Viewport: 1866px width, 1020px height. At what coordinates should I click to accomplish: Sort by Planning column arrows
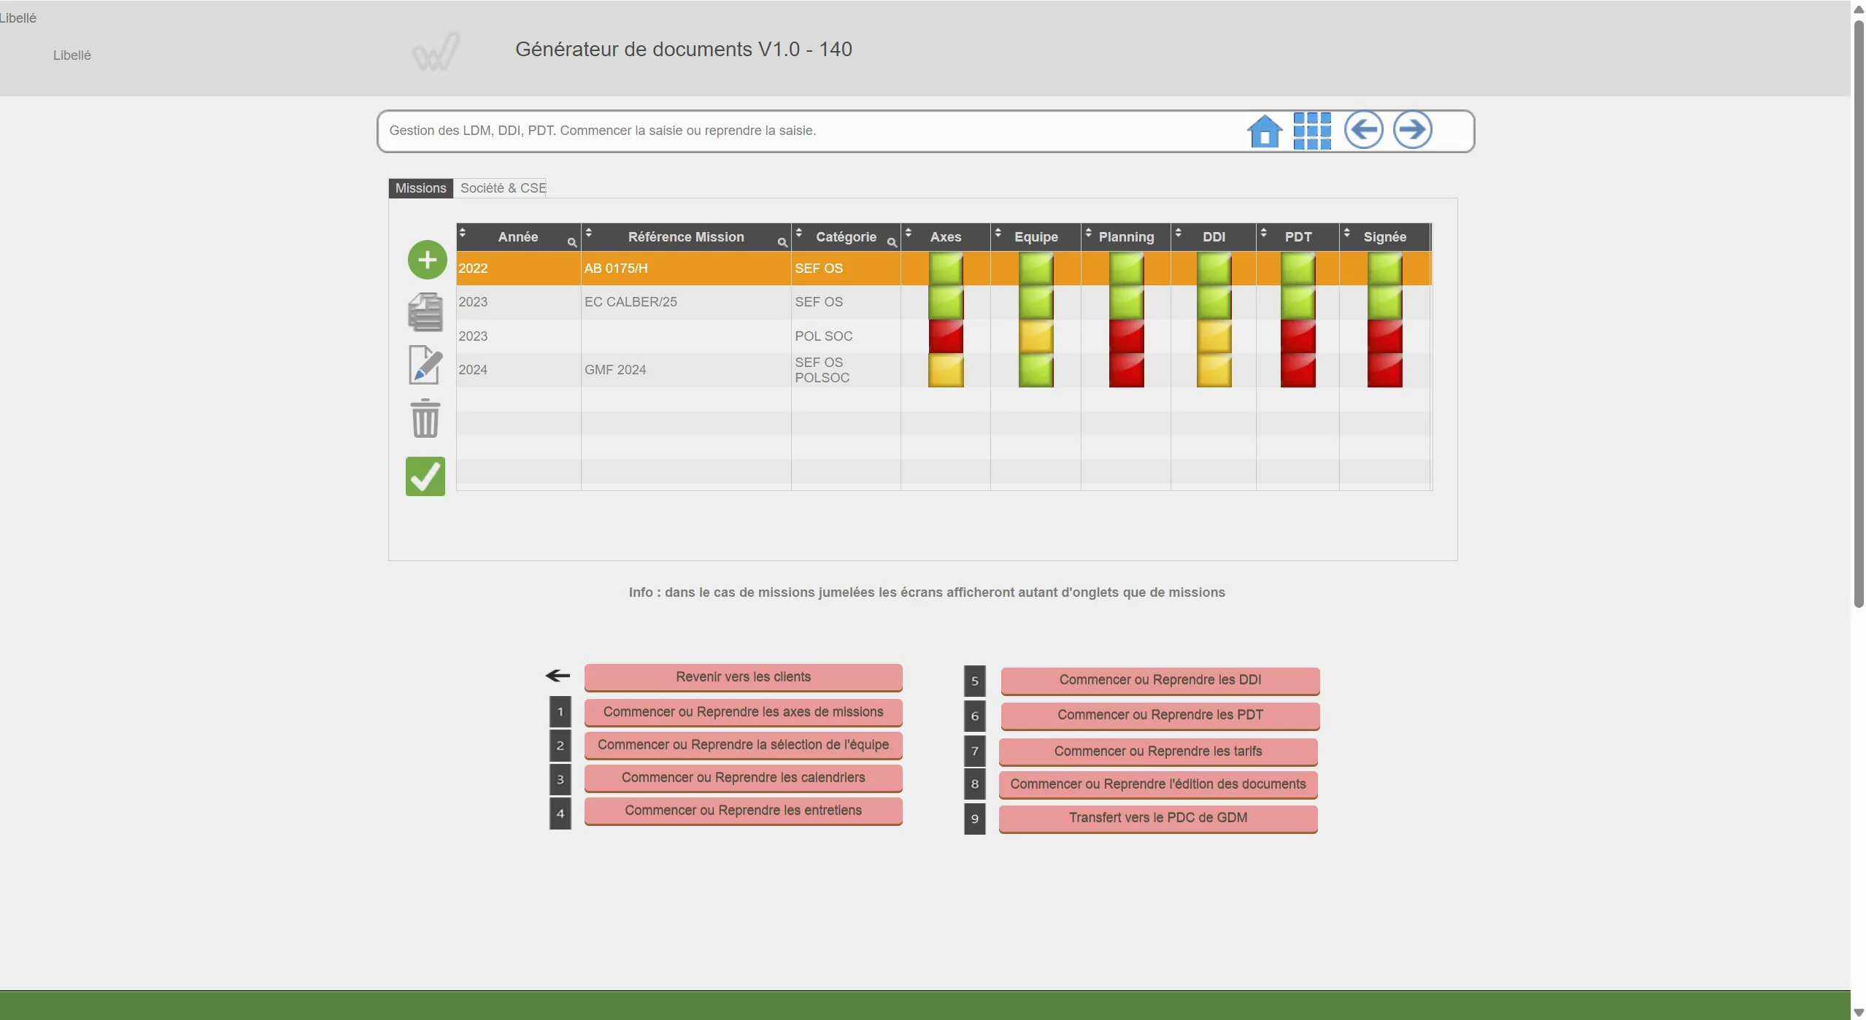tap(1089, 233)
